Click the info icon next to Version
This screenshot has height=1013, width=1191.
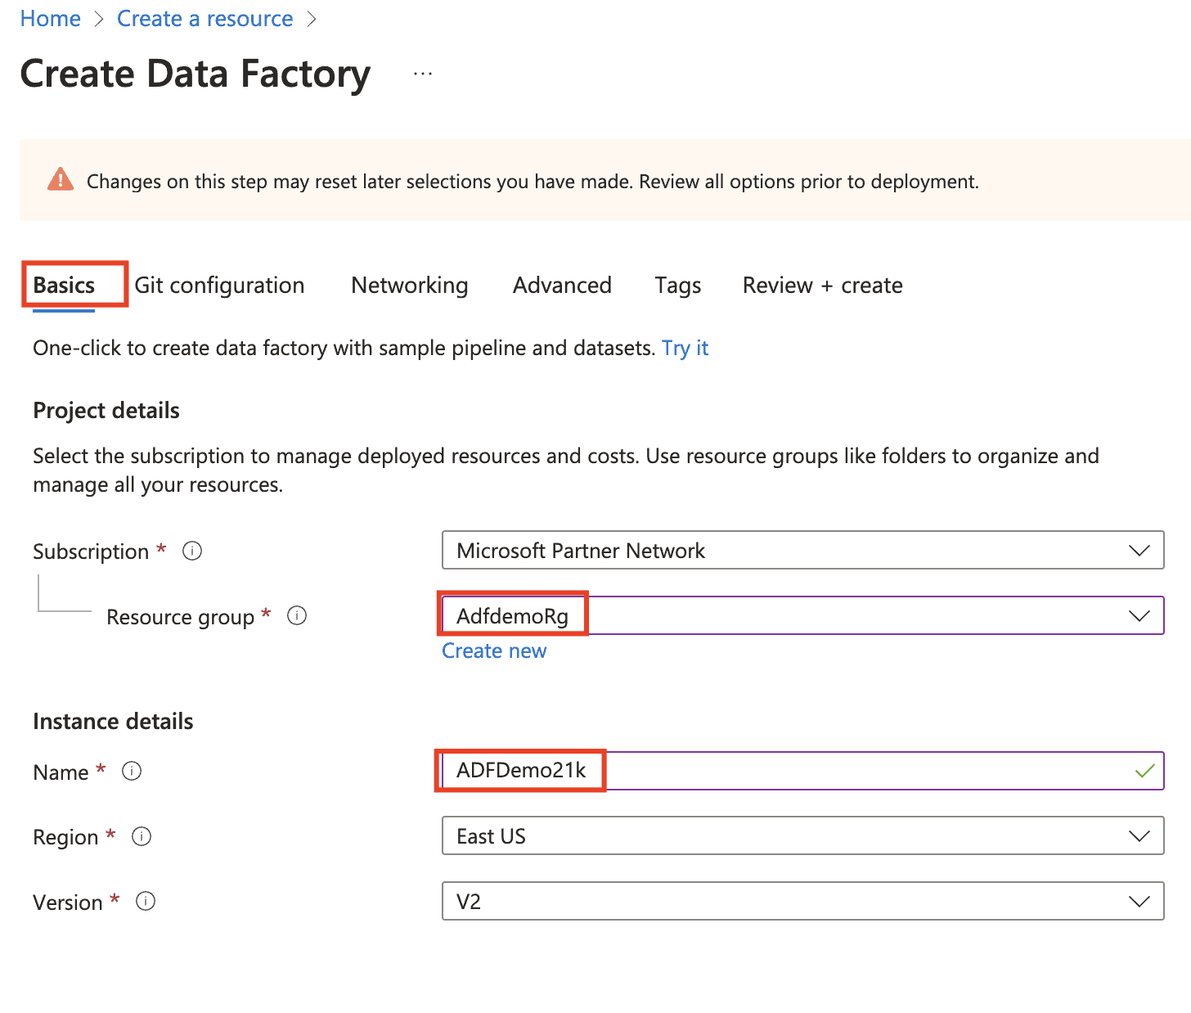pos(146,901)
